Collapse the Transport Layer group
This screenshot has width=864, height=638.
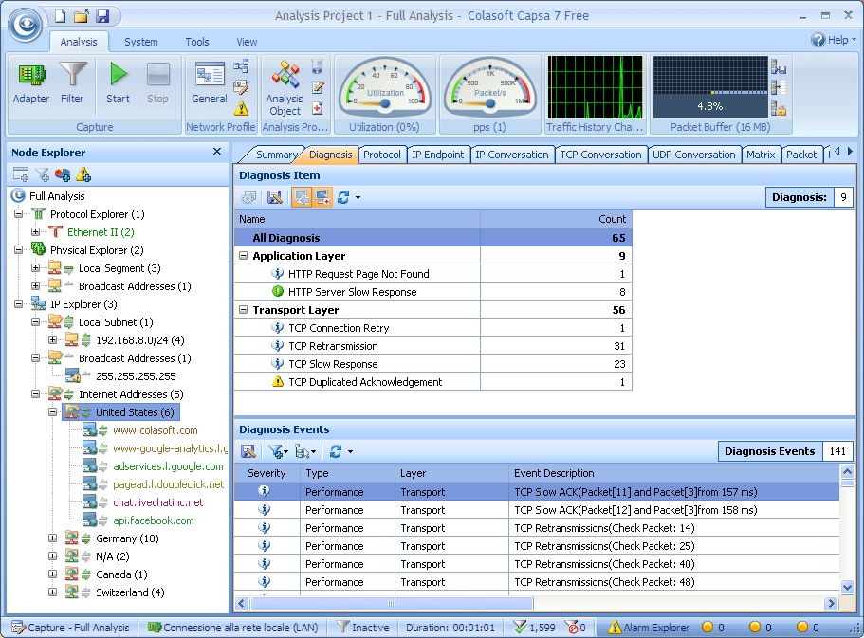pos(244,310)
